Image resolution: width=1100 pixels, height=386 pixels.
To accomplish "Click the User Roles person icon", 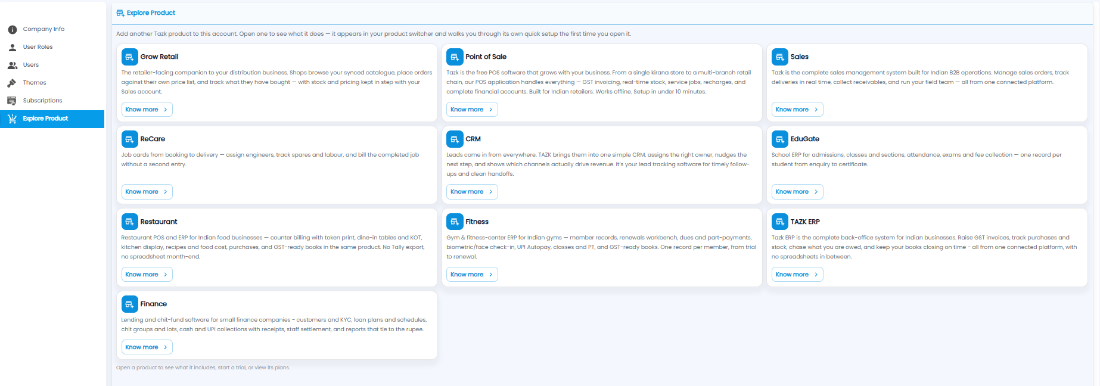I will [13, 47].
